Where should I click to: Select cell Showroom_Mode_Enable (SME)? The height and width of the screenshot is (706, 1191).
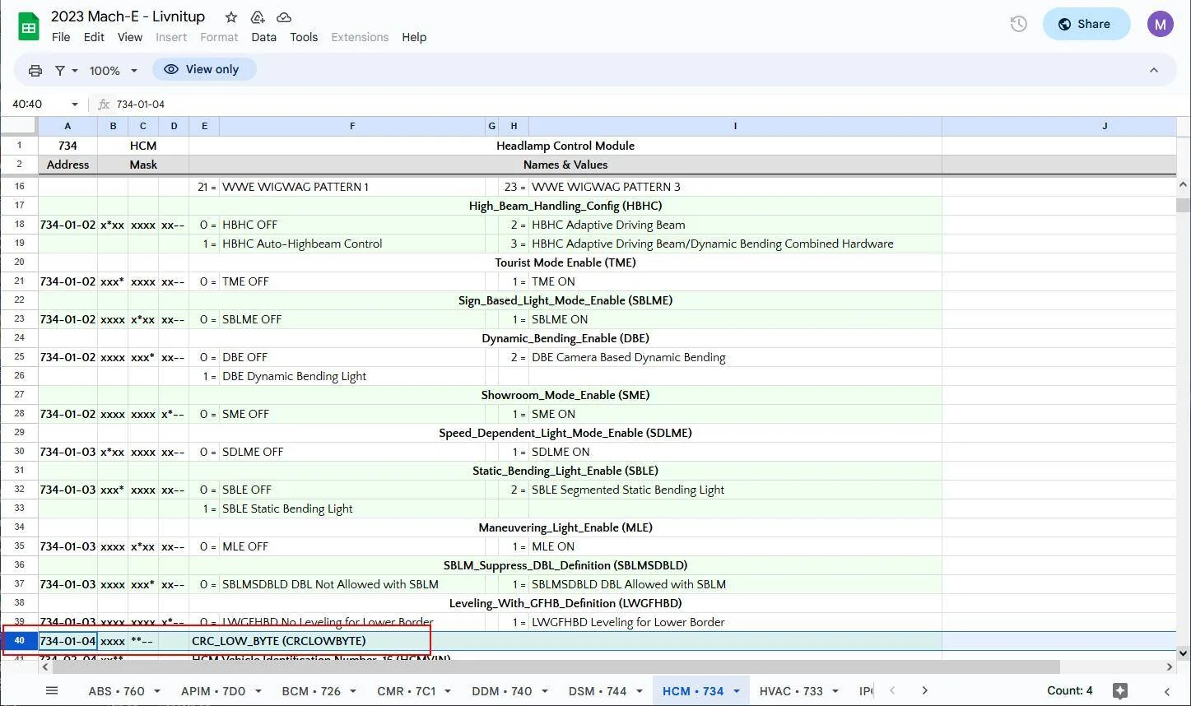click(x=565, y=395)
